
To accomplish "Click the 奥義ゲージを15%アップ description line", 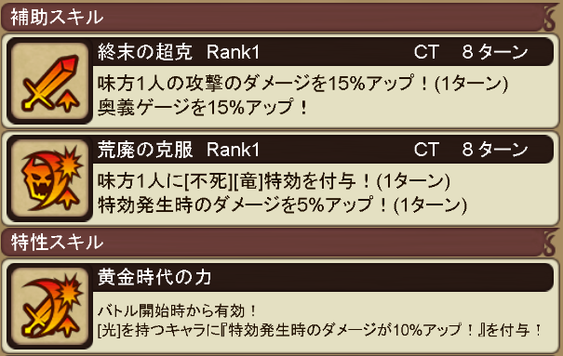I will pyautogui.click(x=203, y=107).
